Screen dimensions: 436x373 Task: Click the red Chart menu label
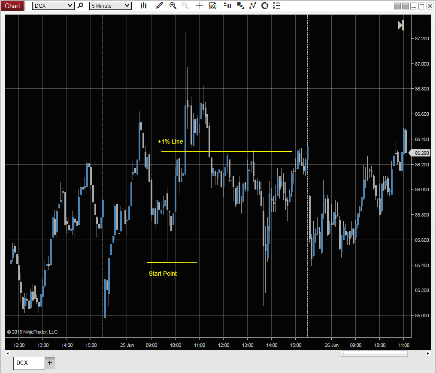(12, 6)
